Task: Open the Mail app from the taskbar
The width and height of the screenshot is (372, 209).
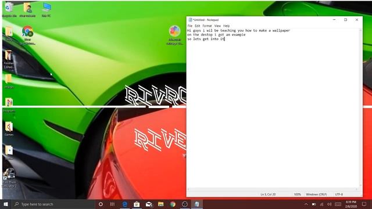Action: point(149,204)
